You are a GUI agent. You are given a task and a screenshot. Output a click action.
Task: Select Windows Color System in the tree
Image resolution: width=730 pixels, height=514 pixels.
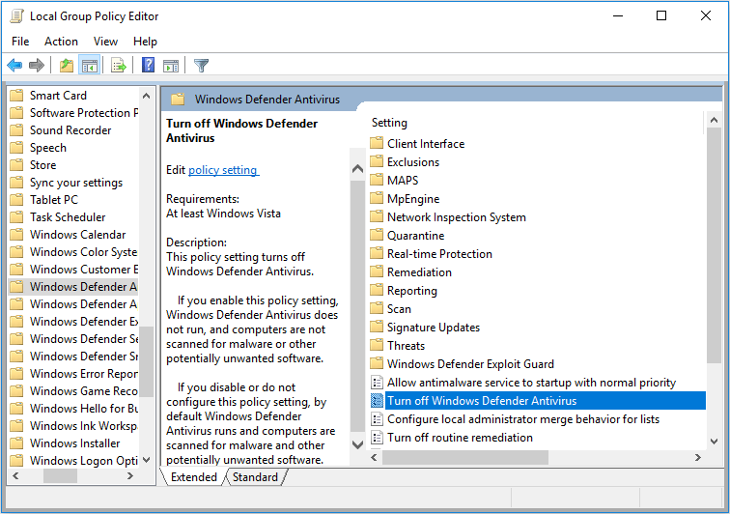tap(83, 251)
